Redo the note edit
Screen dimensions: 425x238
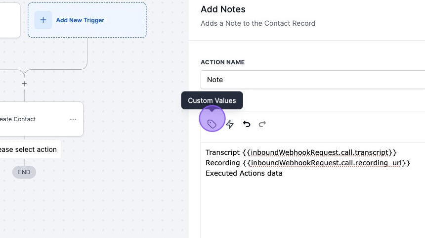262,124
